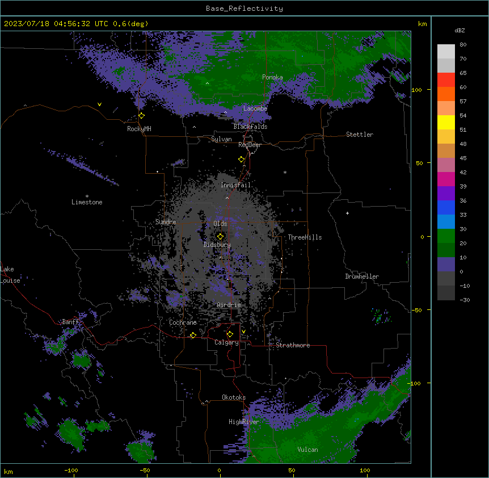The width and height of the screenshot is (489, 478).
Task: Click the Ponoka city label
Action: pyautogui.click(x=272, y=77)
